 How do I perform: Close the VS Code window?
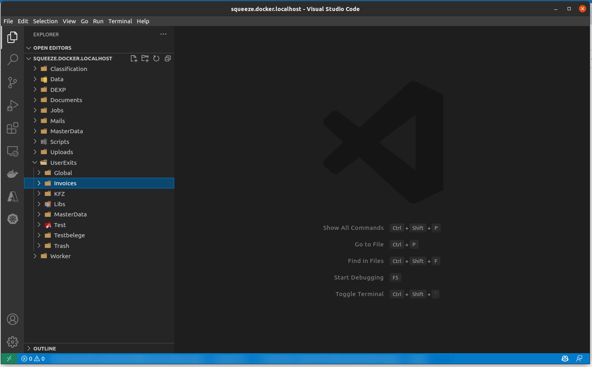click(x=582, y=9)
